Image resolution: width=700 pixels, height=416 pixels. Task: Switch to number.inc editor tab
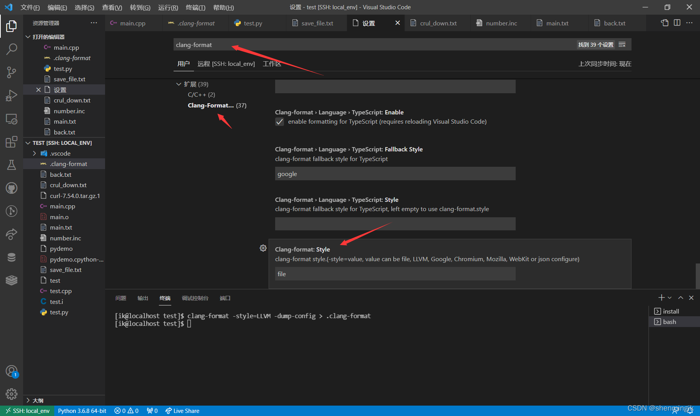[x=501, y=23]
